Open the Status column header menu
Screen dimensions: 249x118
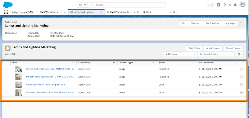(194, 63)
